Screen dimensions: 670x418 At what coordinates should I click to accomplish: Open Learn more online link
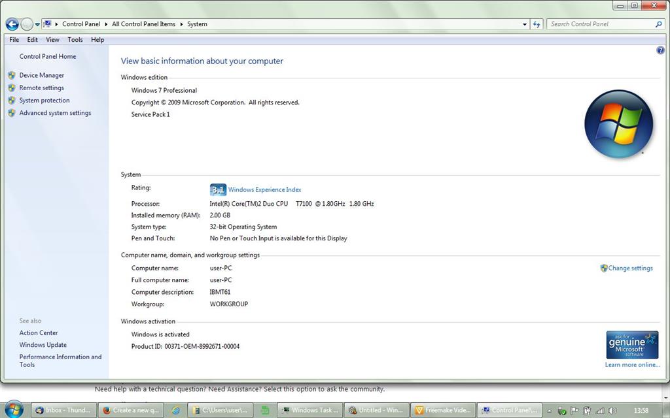(x=632, y=365)
